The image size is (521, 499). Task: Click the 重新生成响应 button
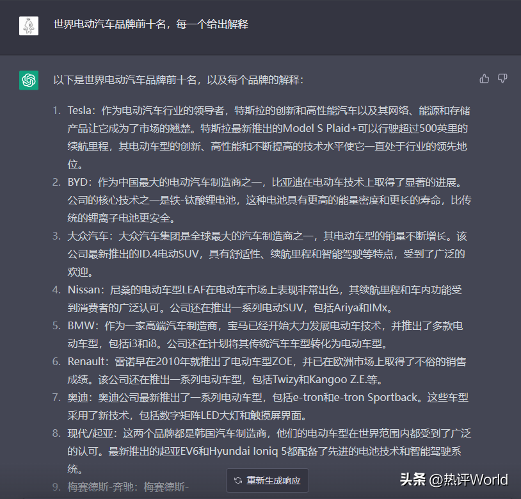click(268, 480)
